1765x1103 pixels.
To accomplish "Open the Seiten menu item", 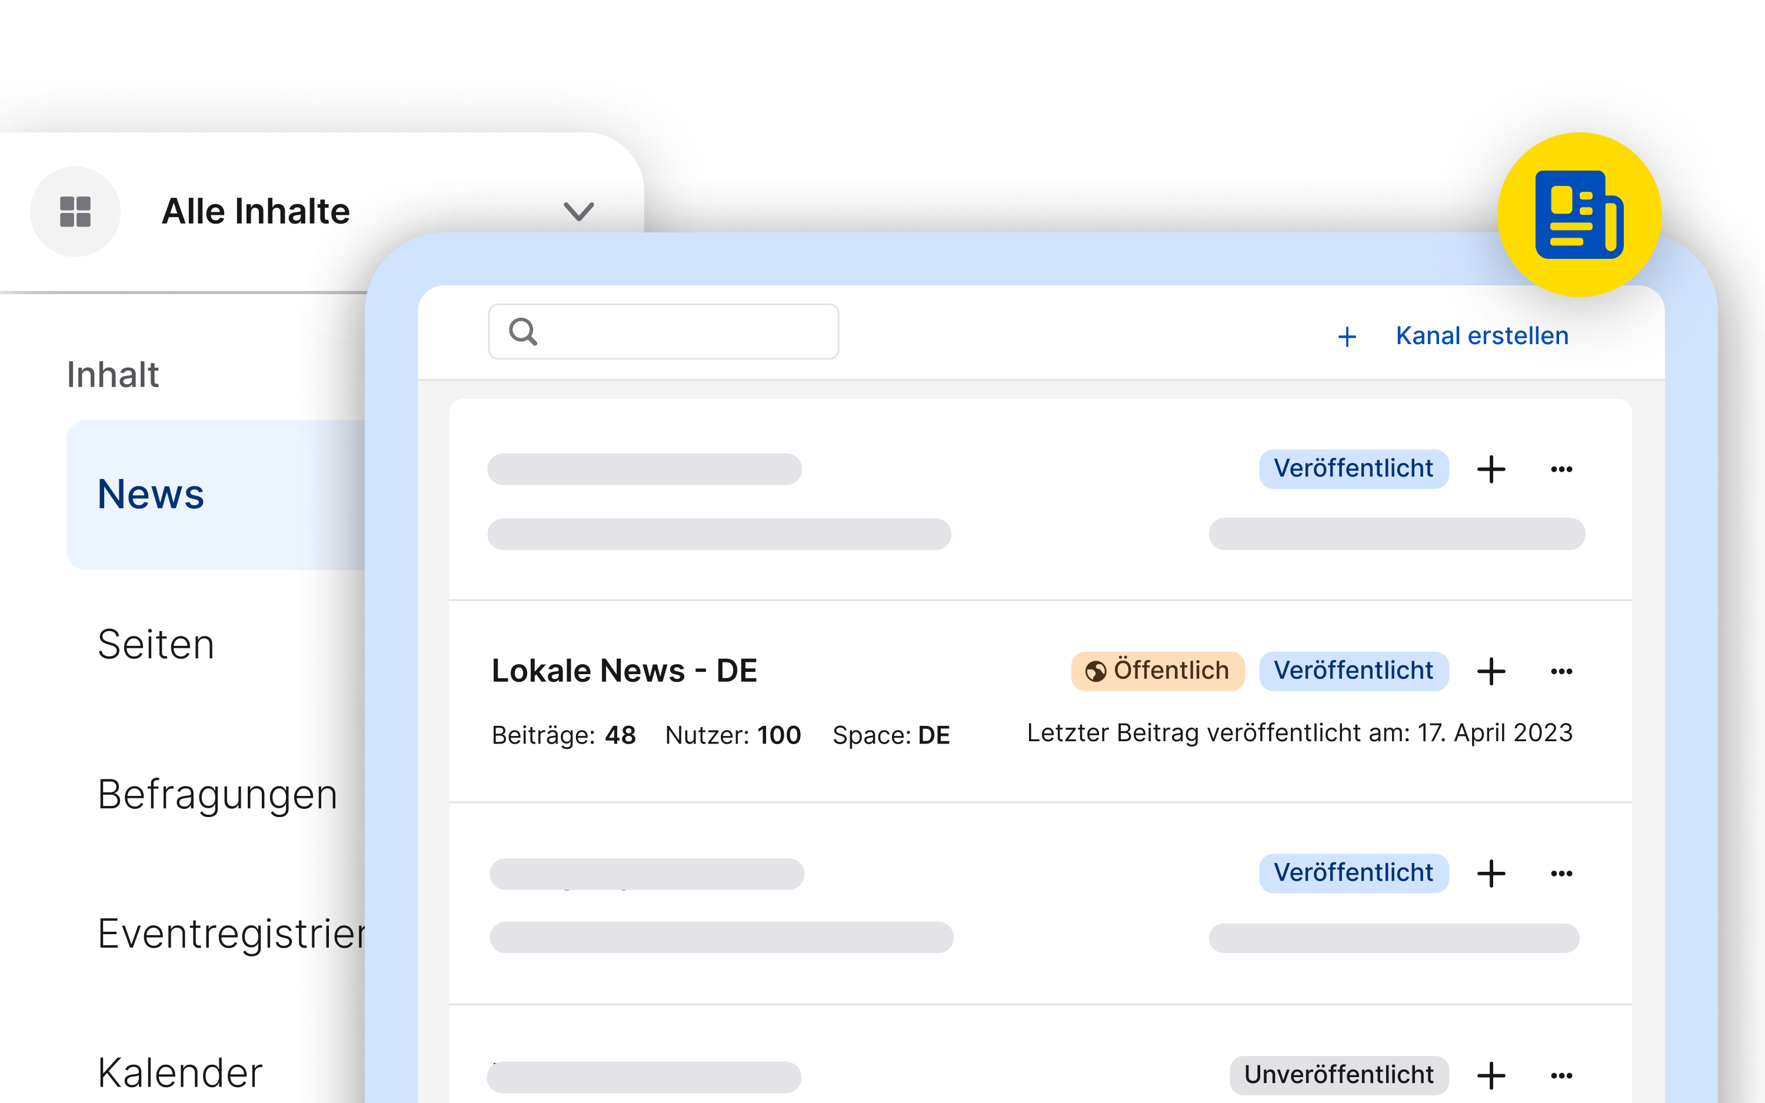I will pos(156,644).
